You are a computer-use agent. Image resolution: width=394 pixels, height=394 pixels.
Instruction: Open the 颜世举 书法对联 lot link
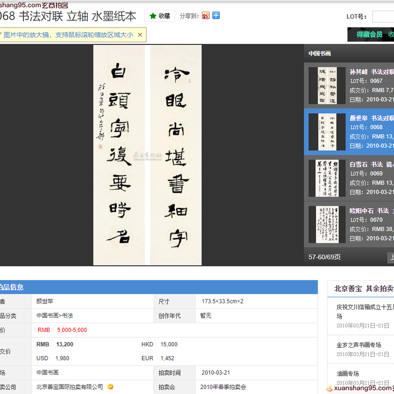(372, 118)
